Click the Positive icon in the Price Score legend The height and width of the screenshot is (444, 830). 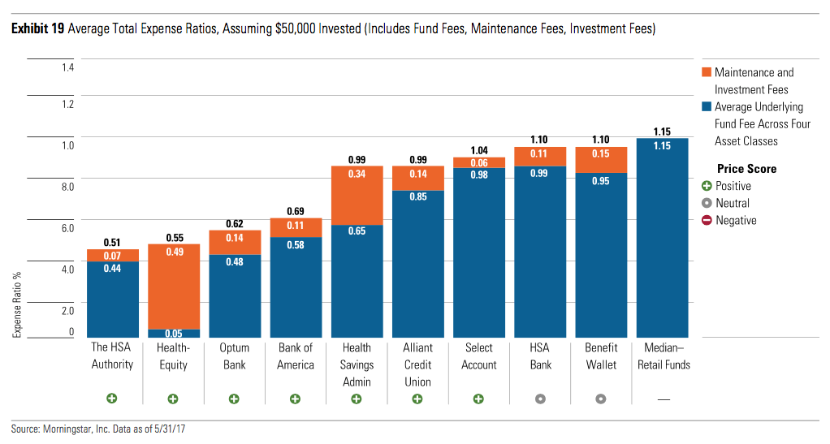point(707,186)
